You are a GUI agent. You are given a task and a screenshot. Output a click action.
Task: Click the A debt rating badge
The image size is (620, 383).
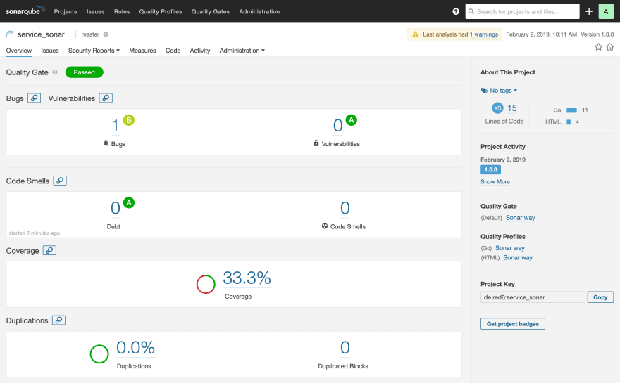(x=128, y=202)
